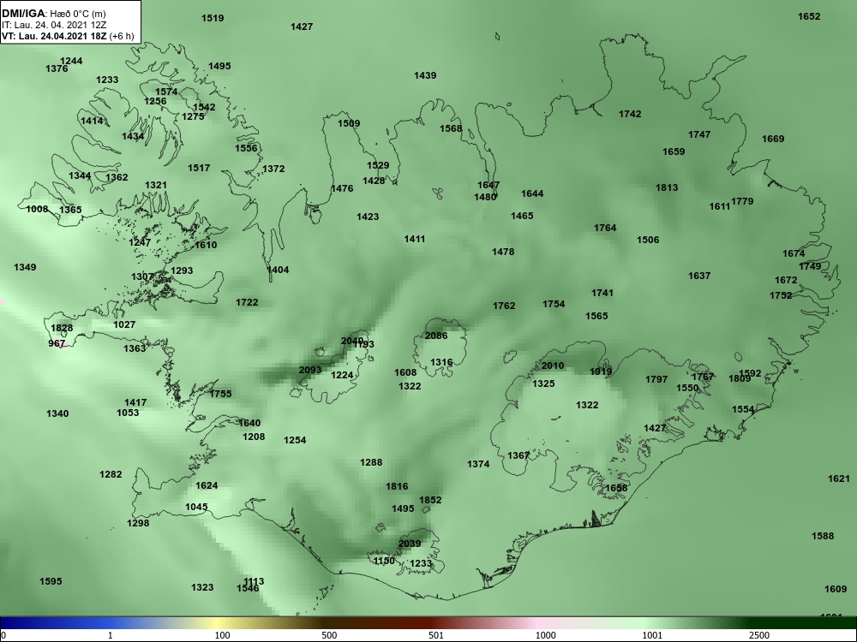Image resolution: width=857 pixels, height=642 pixels.
Task: Click the height value 2010
Action: coord(553,366)
